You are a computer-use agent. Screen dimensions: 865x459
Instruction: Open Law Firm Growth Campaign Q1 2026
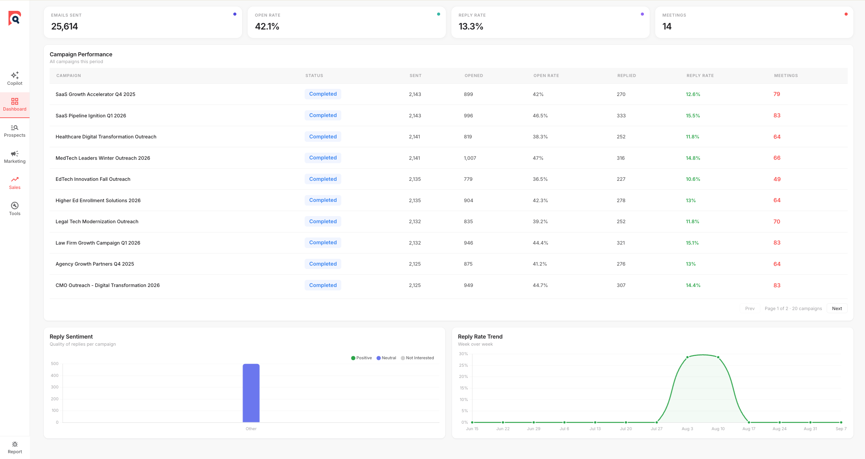tap(98, 243)
